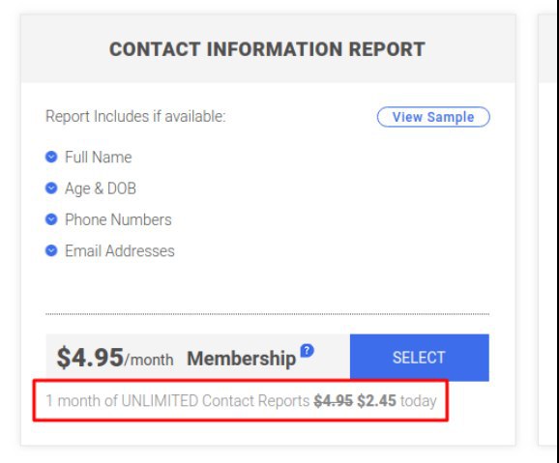
Task: Click the adjacent report card at right edge
Action: click(548, 230)
